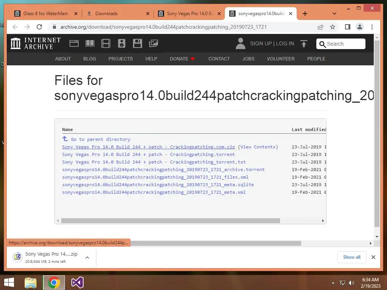Open JOBS nav item
Viewport: 387px width, 290px height.
pos(248,59)
